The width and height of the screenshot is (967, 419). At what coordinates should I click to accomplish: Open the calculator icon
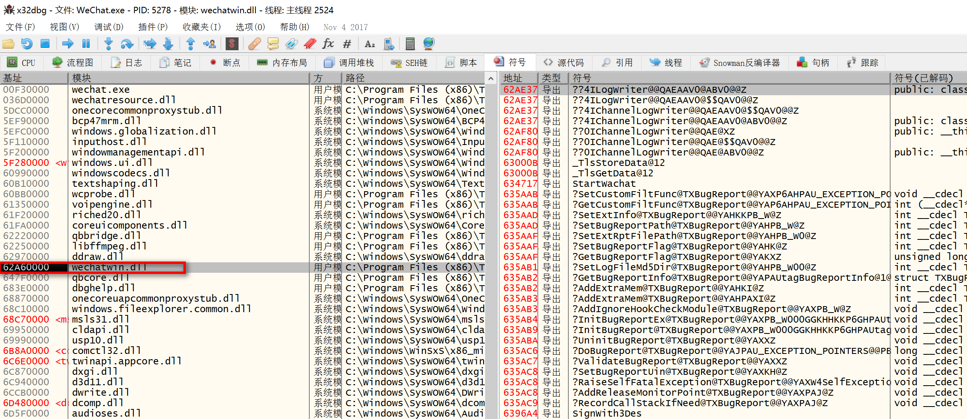pos(410,43)
